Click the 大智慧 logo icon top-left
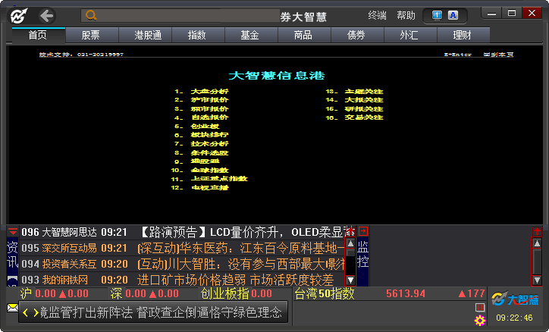Viewport: 549px width, 332px height. pos(18,16)
